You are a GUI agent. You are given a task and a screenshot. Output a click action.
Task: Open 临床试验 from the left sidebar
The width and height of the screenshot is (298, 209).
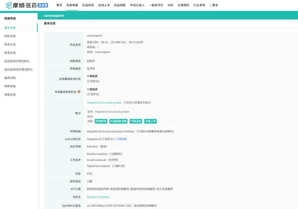tap(10, 78)
